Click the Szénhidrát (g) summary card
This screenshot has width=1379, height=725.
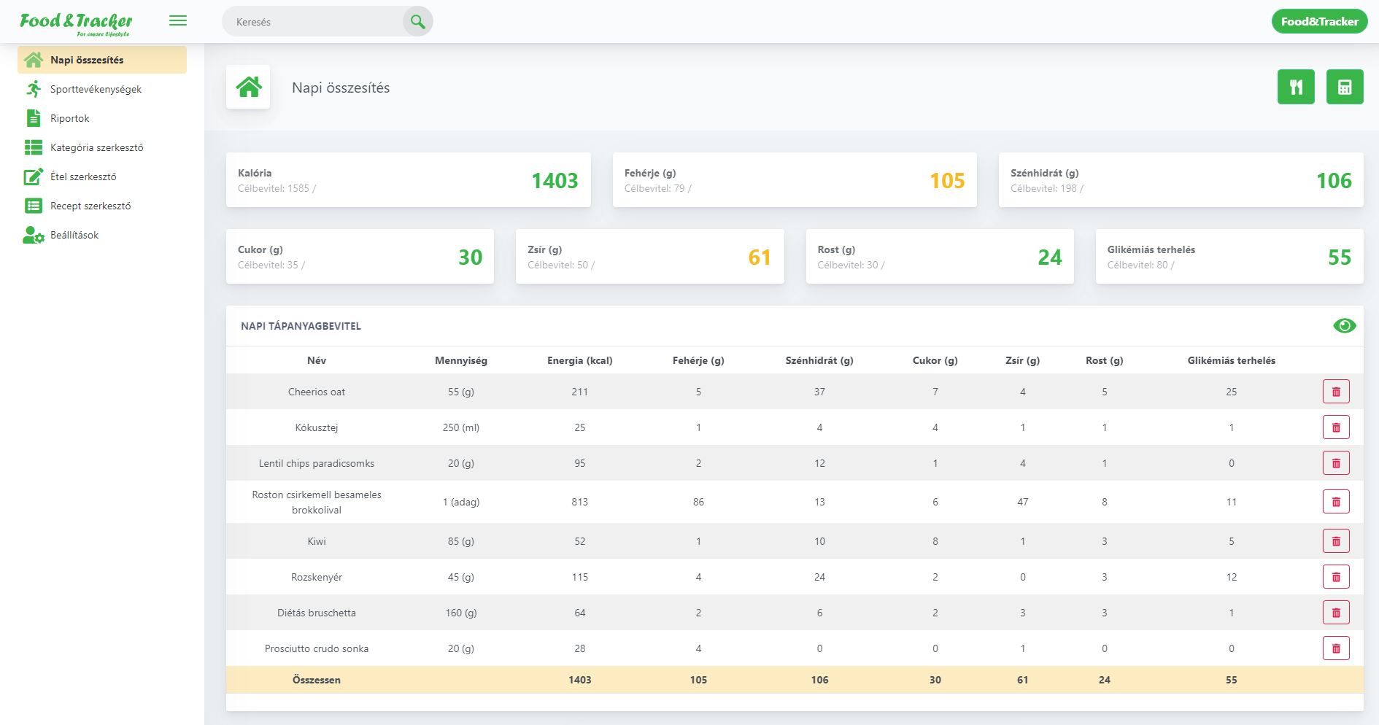click(x=1181, y=179)
